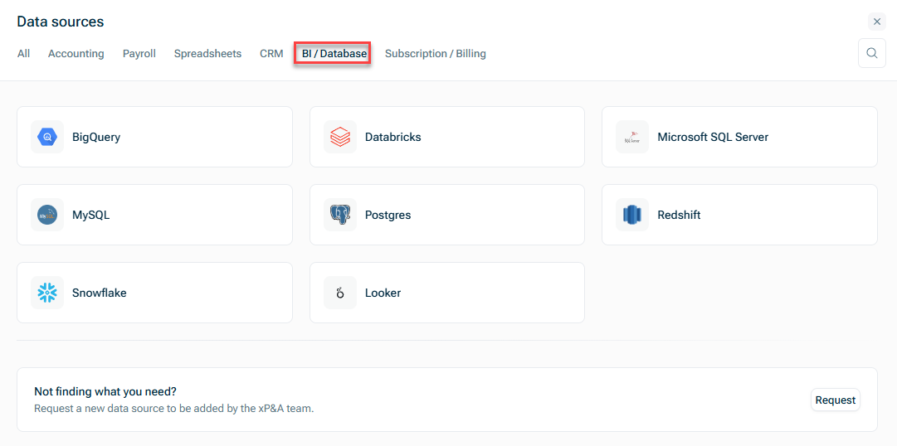Click the Postgres elephant icon

coord(340,215)
